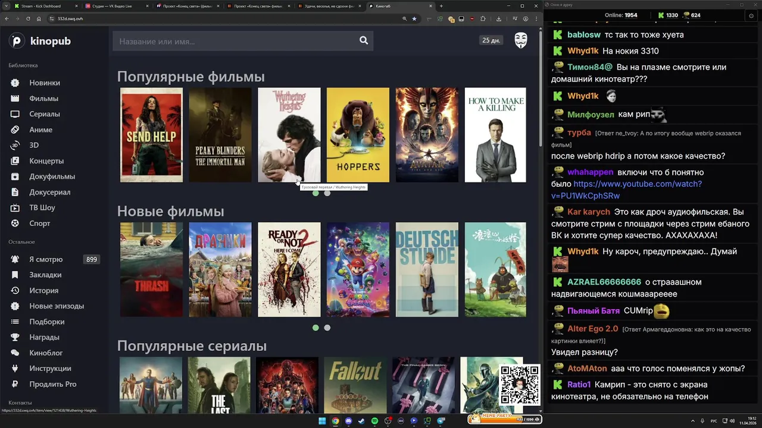The width and height of the screenshot is (762, 428).
Task: Open Новые фильмы heading link
Action: 170,211
